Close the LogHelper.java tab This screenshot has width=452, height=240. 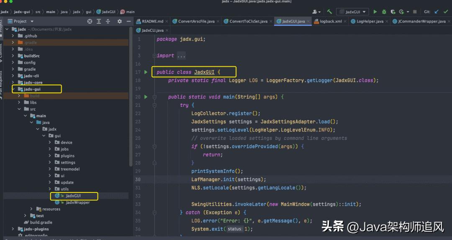387,21
